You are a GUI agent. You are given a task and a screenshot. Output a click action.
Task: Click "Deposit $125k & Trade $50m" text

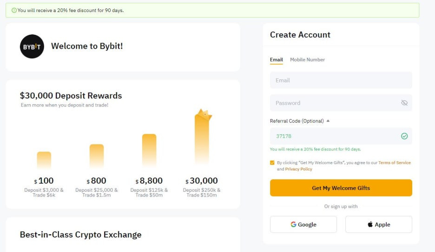pyautogui.click(x=149, y=193)
